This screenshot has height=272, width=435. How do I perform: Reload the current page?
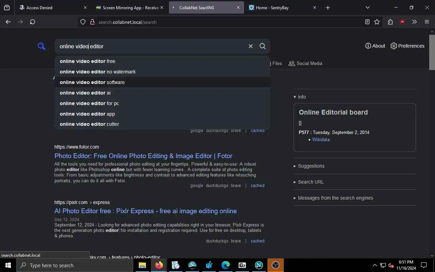click(33, 22)
